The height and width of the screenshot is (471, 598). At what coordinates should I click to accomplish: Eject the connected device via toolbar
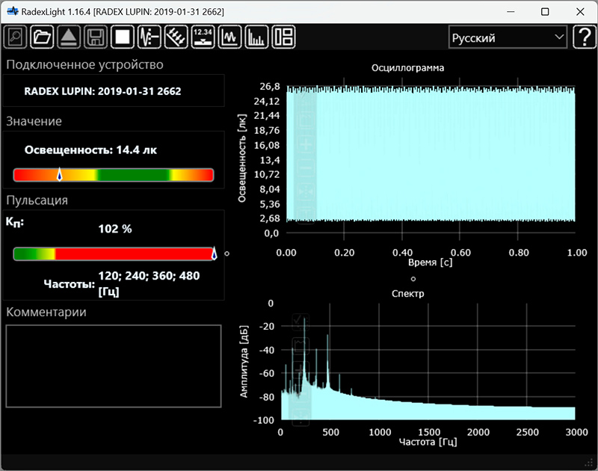pos(68,37)
